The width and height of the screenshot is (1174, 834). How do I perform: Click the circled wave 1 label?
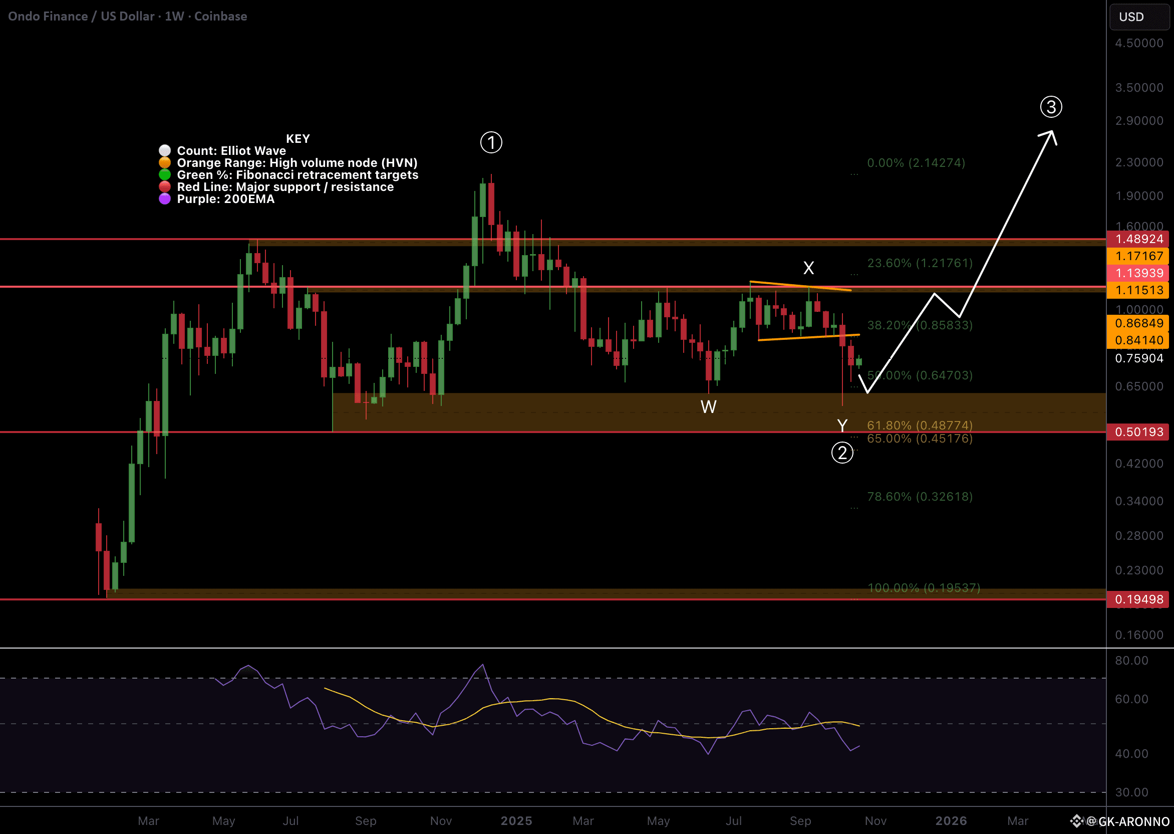pyautogui.click(x=491, y=143)
